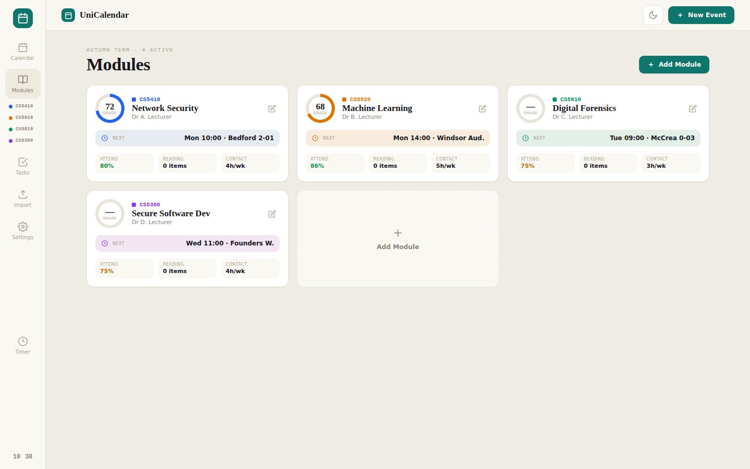Click the Machine Learning module title
This screenshot has height=469, width=750.
tap(377, 108)
